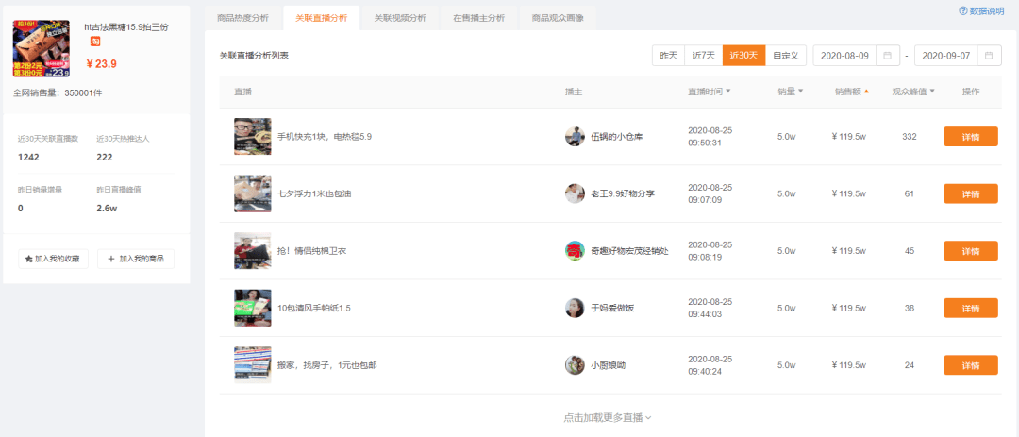Open the start date calendar icon

point(886,56)
